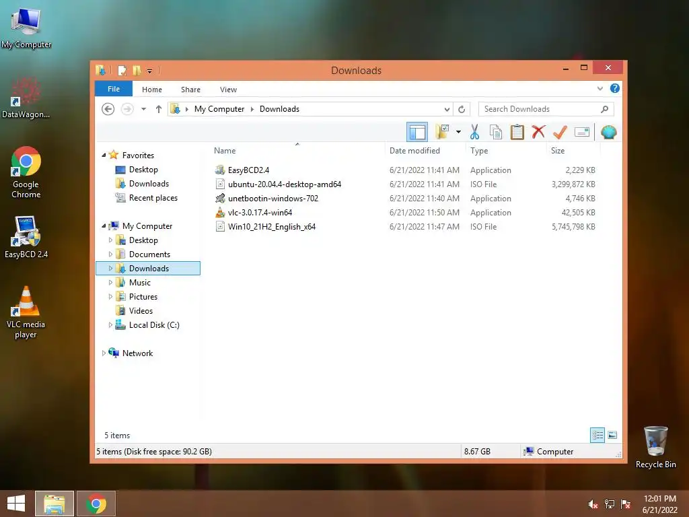689x517 pixels.
Task: Toggle the preview pane toolbar button
Action: [x=416, y=132]
